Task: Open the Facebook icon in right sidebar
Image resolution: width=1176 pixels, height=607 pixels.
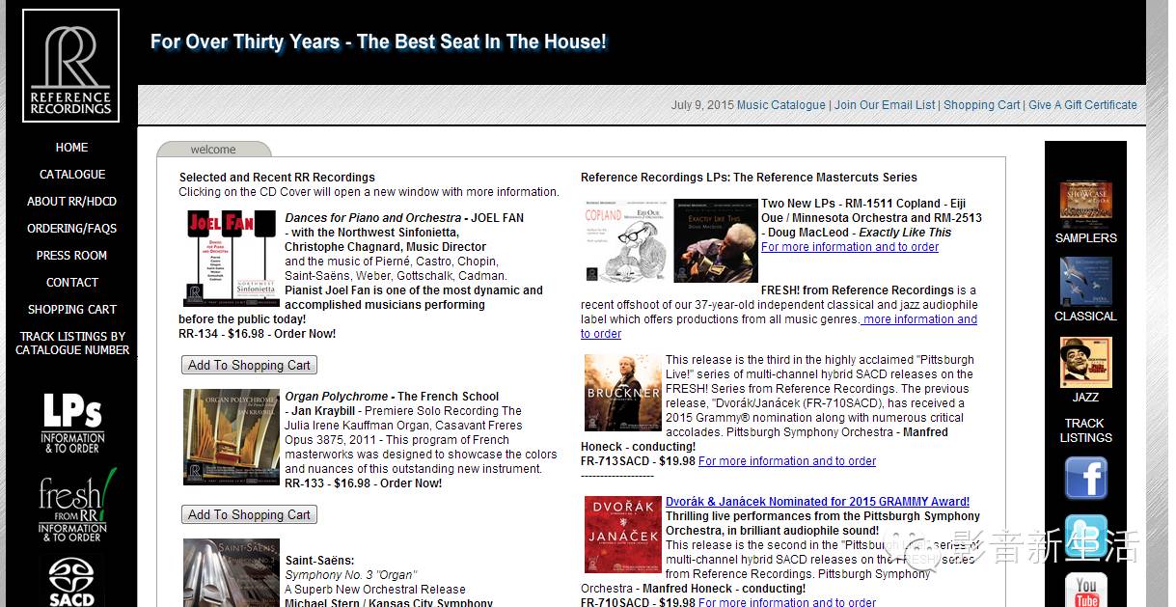Action: pyautogui.click(x=1085, y=479)
